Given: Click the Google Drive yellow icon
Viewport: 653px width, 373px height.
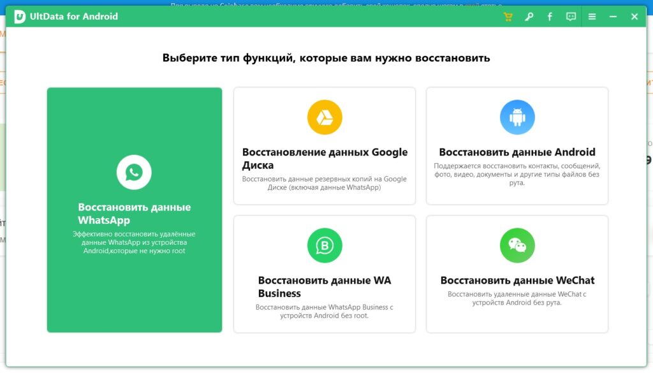Looking at the screenshot, I should click(x=325, y=117).
